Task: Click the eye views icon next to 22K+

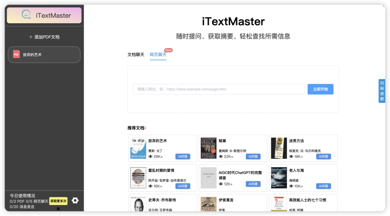Action: tap(221, 156)
